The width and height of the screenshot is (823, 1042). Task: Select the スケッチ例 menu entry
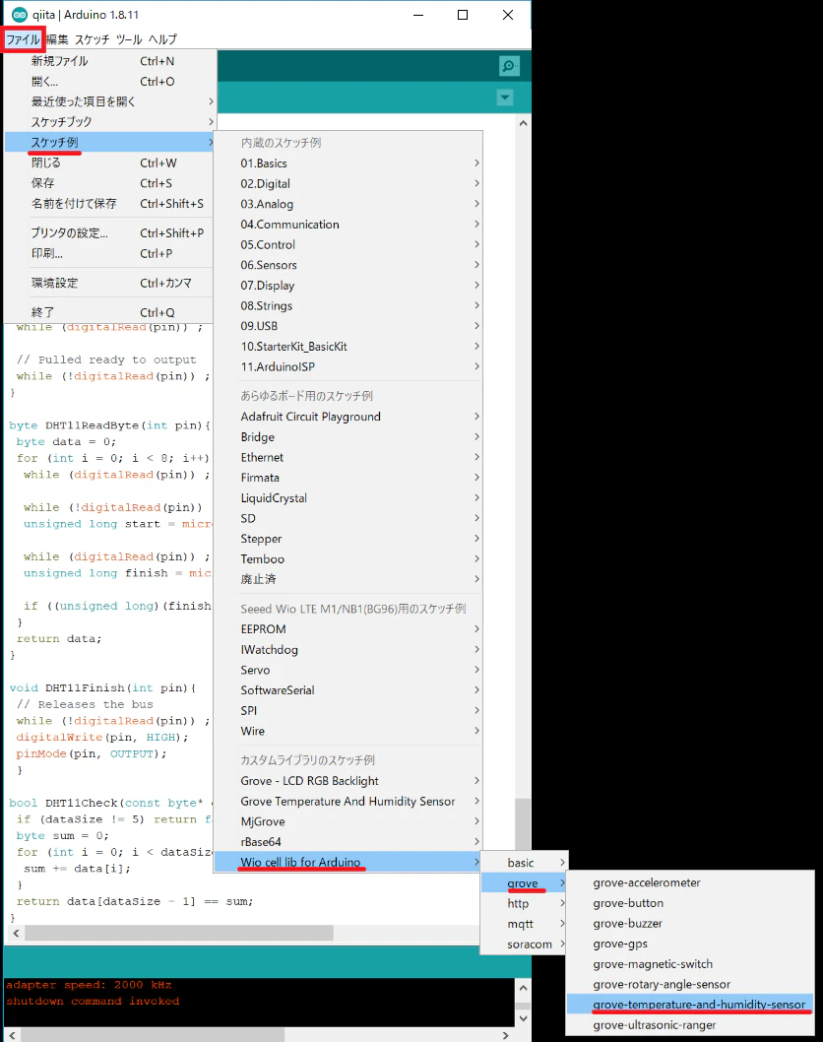[x=109, y=142]
